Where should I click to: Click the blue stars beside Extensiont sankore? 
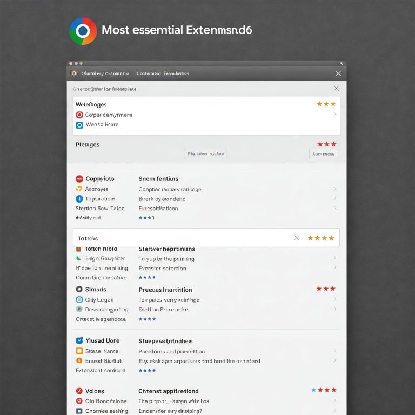[x=148, y=371]
